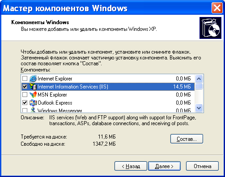Click the 11,6 МБ required disk value
Viewport: 225px width, 177px height.
tap(107, 137)
